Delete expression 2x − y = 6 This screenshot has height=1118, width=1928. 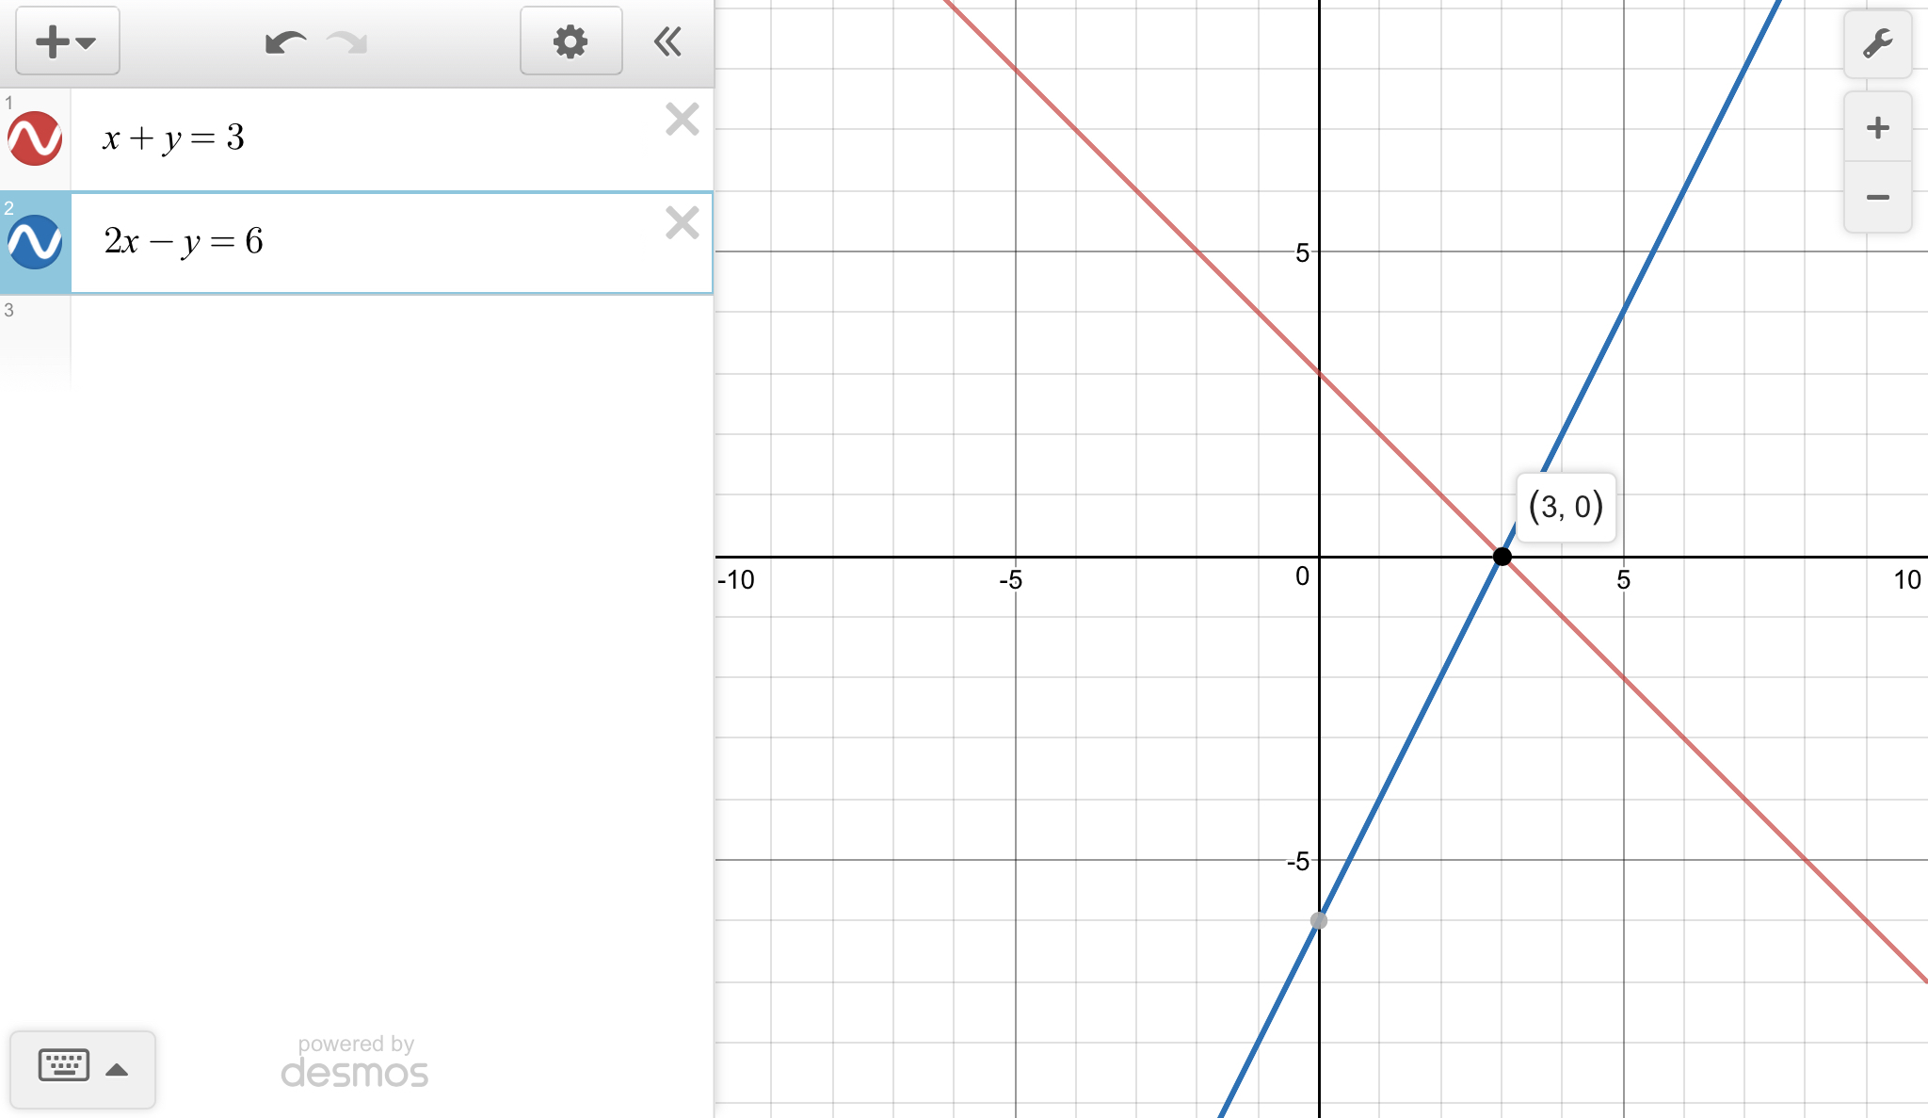tap(682, 223)
